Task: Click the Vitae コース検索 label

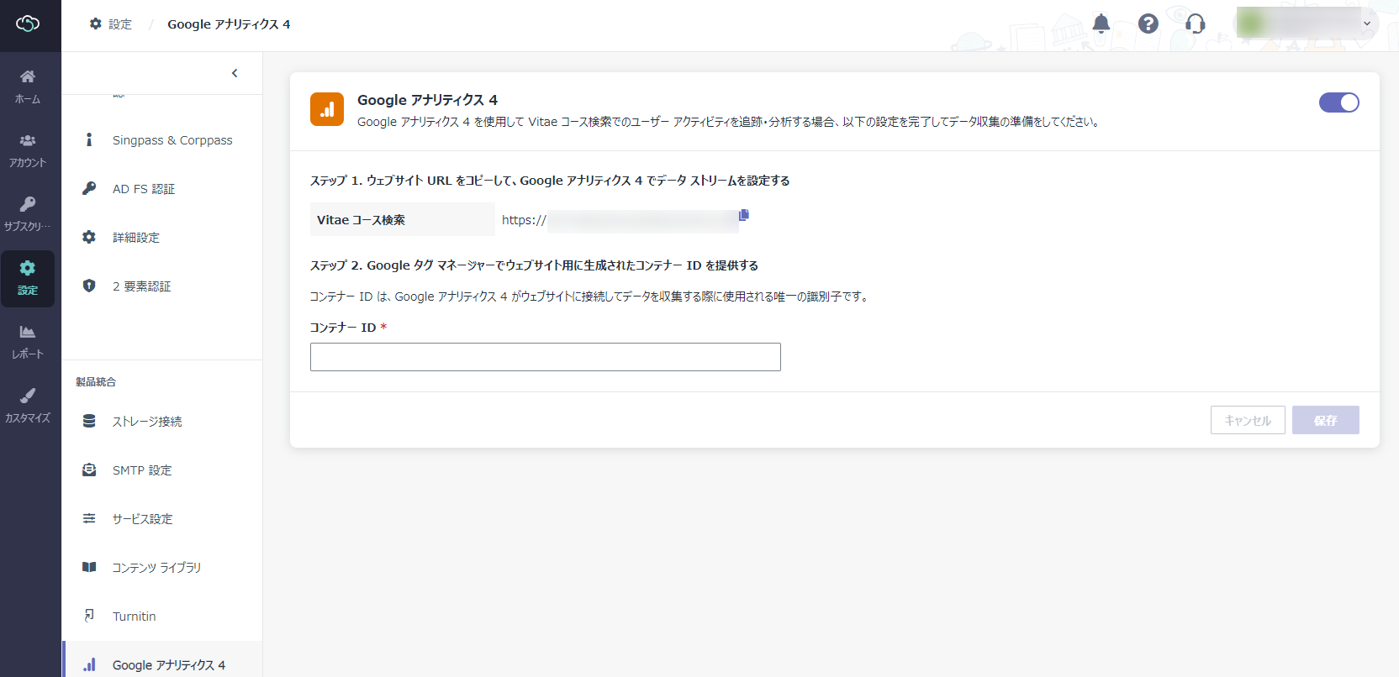Action: coord(361,220)
